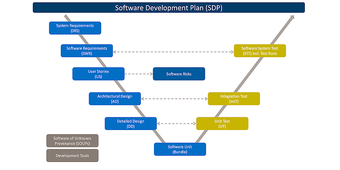
Task: Click the Software Development Plan (SDP) banner
Action: 169,8
